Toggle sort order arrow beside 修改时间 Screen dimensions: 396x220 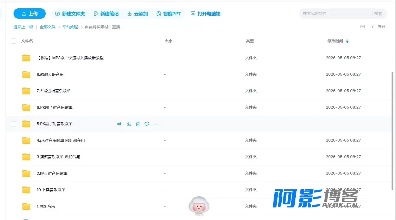pos(347,41)
